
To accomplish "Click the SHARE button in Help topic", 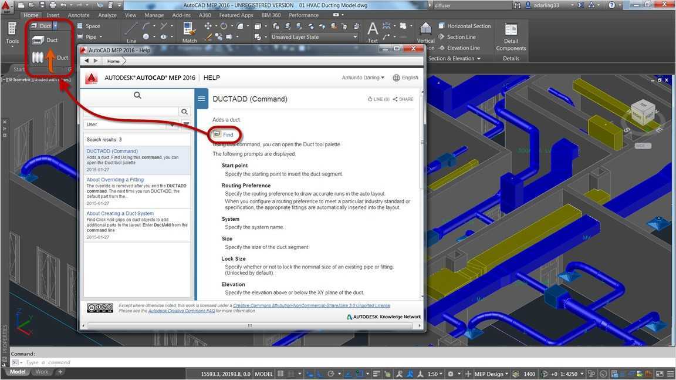I will click(403, 99).
